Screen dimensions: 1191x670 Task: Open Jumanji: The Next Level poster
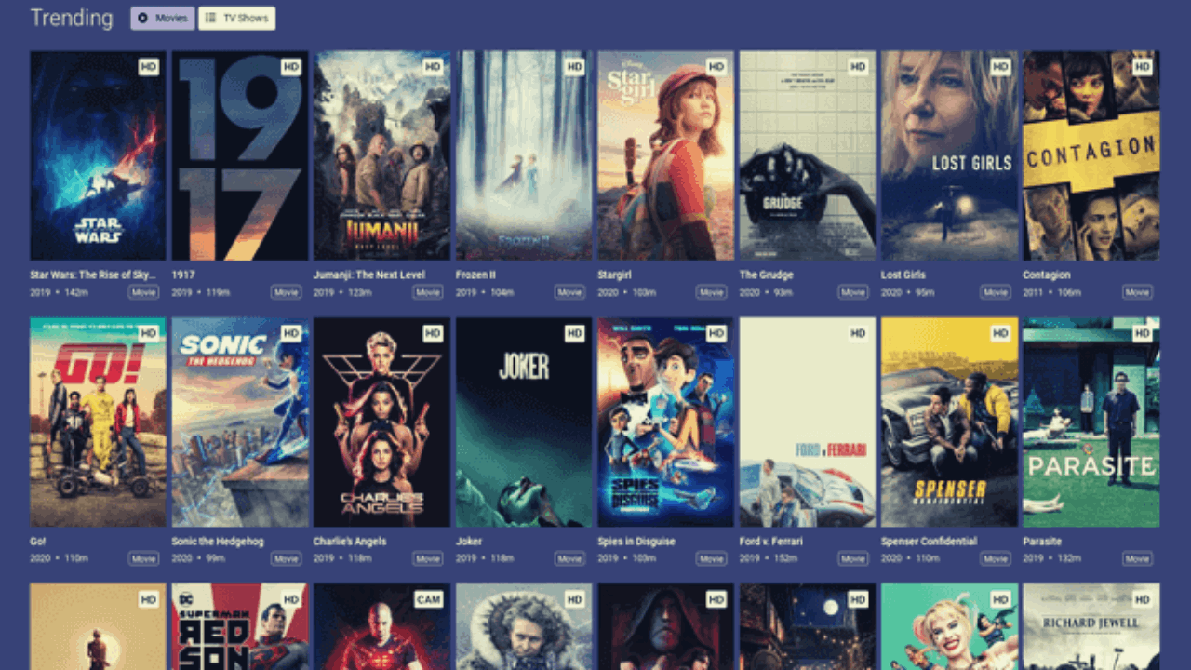click(x=381, y=155)
